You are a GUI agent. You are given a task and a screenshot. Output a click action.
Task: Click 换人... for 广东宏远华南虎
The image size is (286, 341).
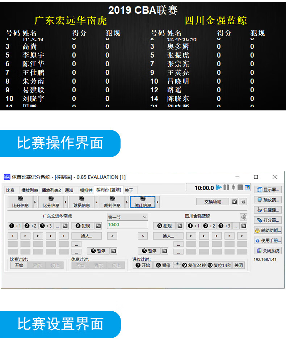point(87,236)
